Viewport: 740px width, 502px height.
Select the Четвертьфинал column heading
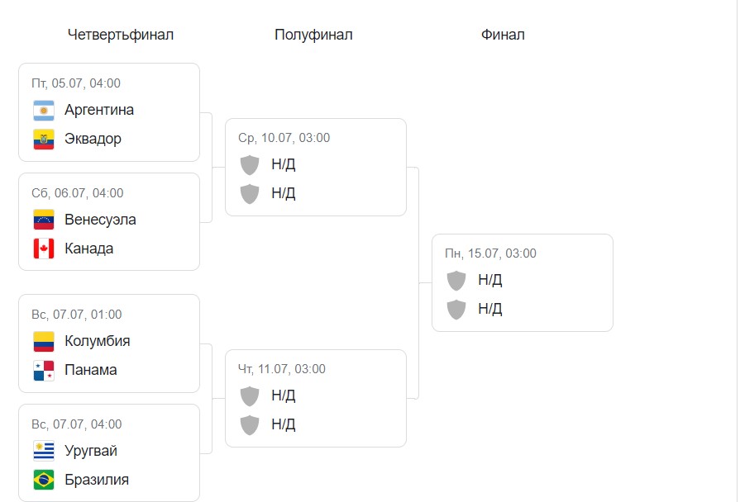[121, 35]
